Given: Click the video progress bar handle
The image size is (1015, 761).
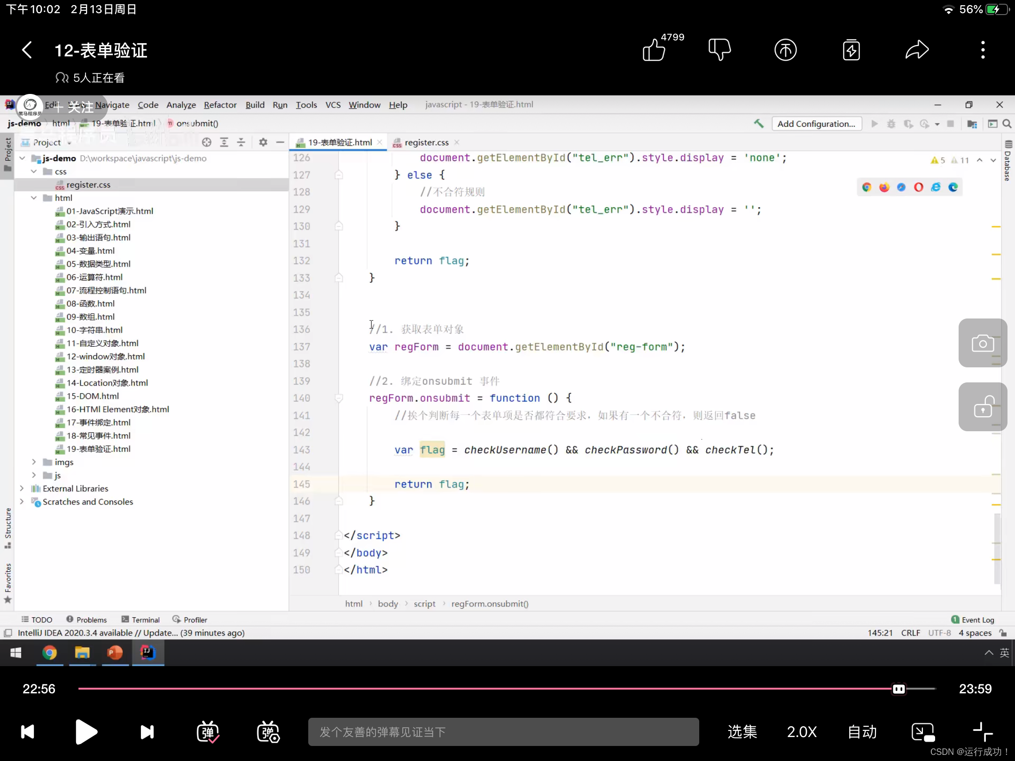Looking at the screenshot, I should (898, 689).
